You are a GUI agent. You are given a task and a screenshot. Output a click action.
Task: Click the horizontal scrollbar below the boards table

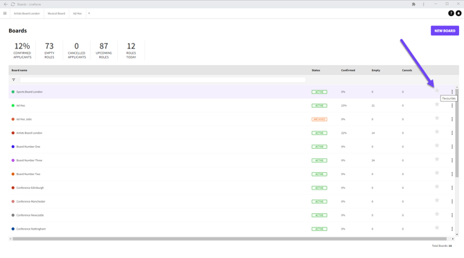coord(229,239)
